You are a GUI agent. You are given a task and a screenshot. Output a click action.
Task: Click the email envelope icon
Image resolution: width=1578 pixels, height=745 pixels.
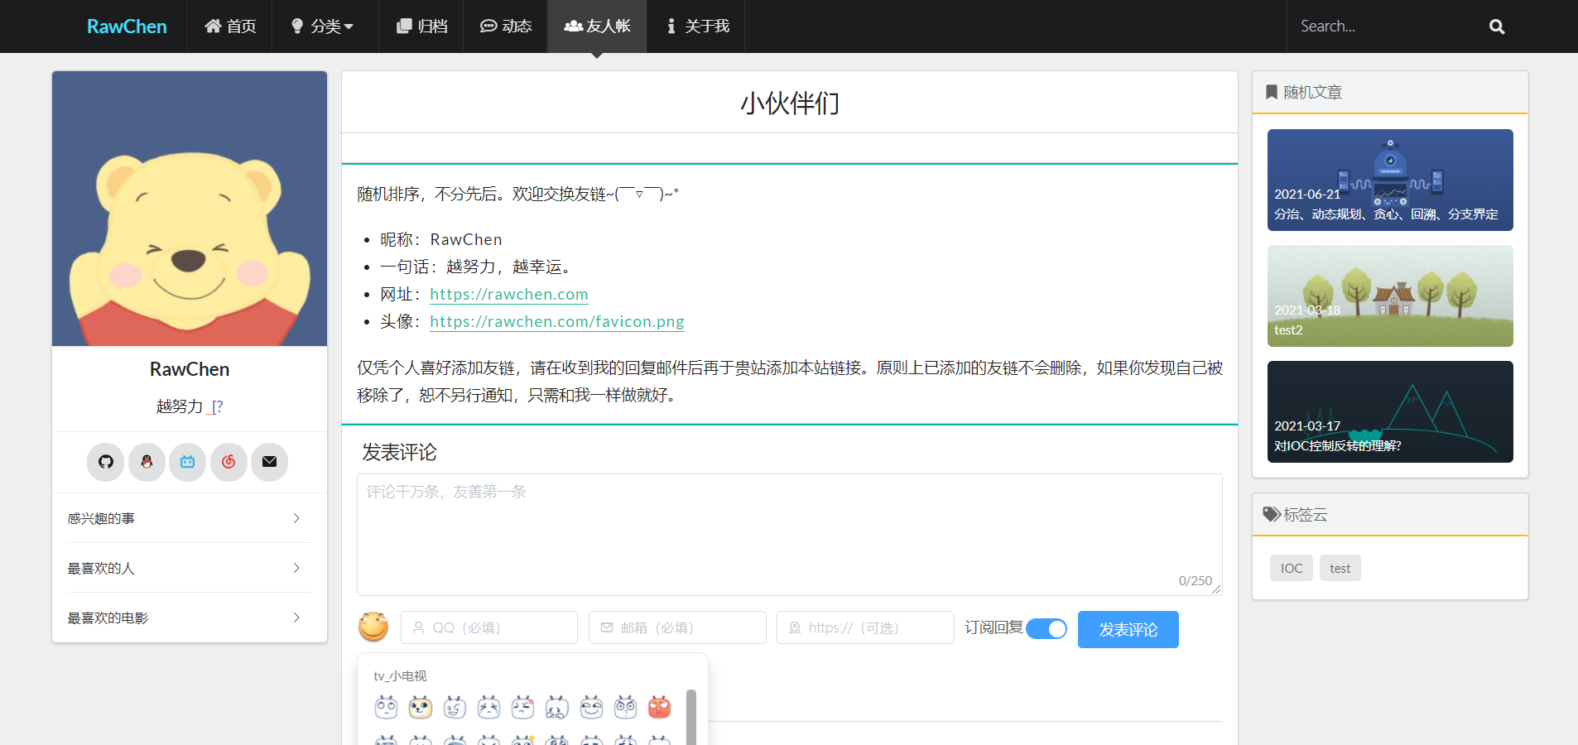coord(270,462)
